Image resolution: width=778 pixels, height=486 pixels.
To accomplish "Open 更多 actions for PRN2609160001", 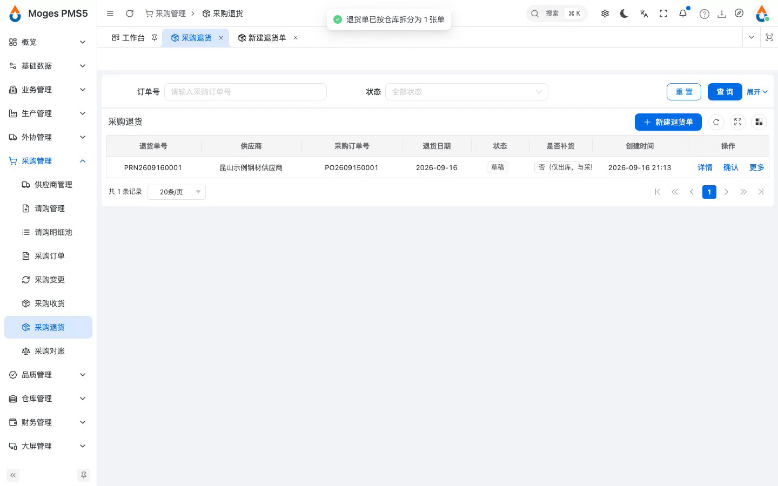I will tap(757, 167).
